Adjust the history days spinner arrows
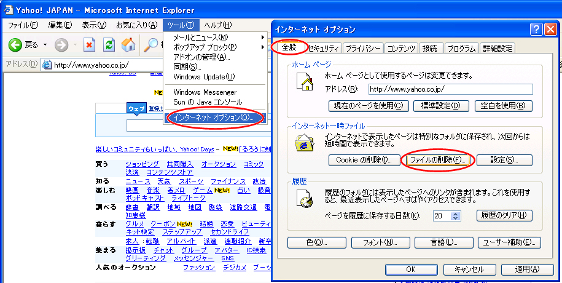 point(455,216)
